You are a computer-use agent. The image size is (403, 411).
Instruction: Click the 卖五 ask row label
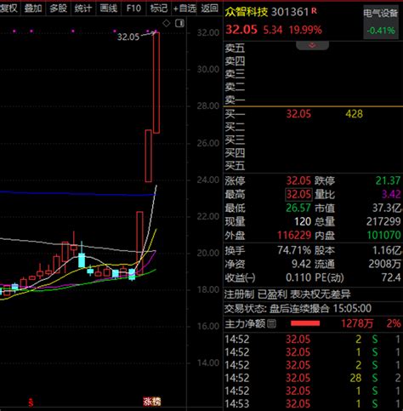[x=235, y=49]
